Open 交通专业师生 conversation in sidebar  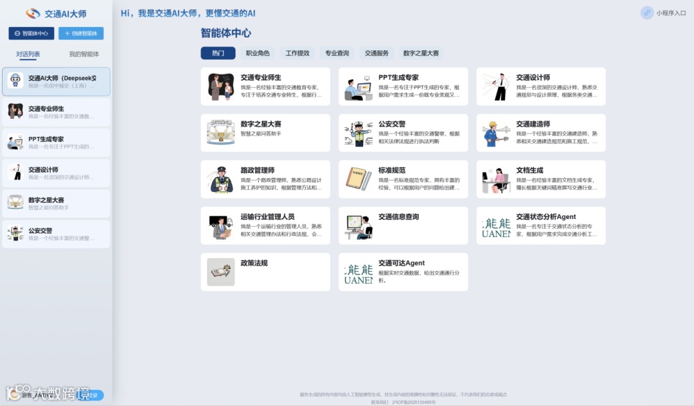tap(56, 112)
